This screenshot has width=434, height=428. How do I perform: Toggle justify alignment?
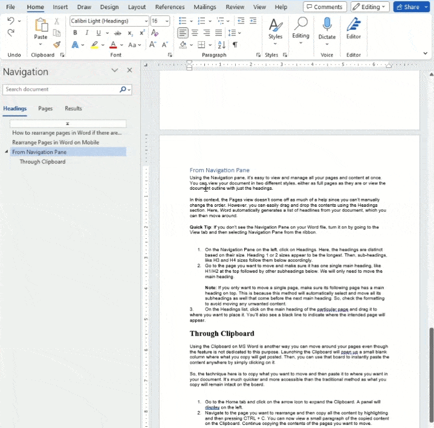pos(219,33)
